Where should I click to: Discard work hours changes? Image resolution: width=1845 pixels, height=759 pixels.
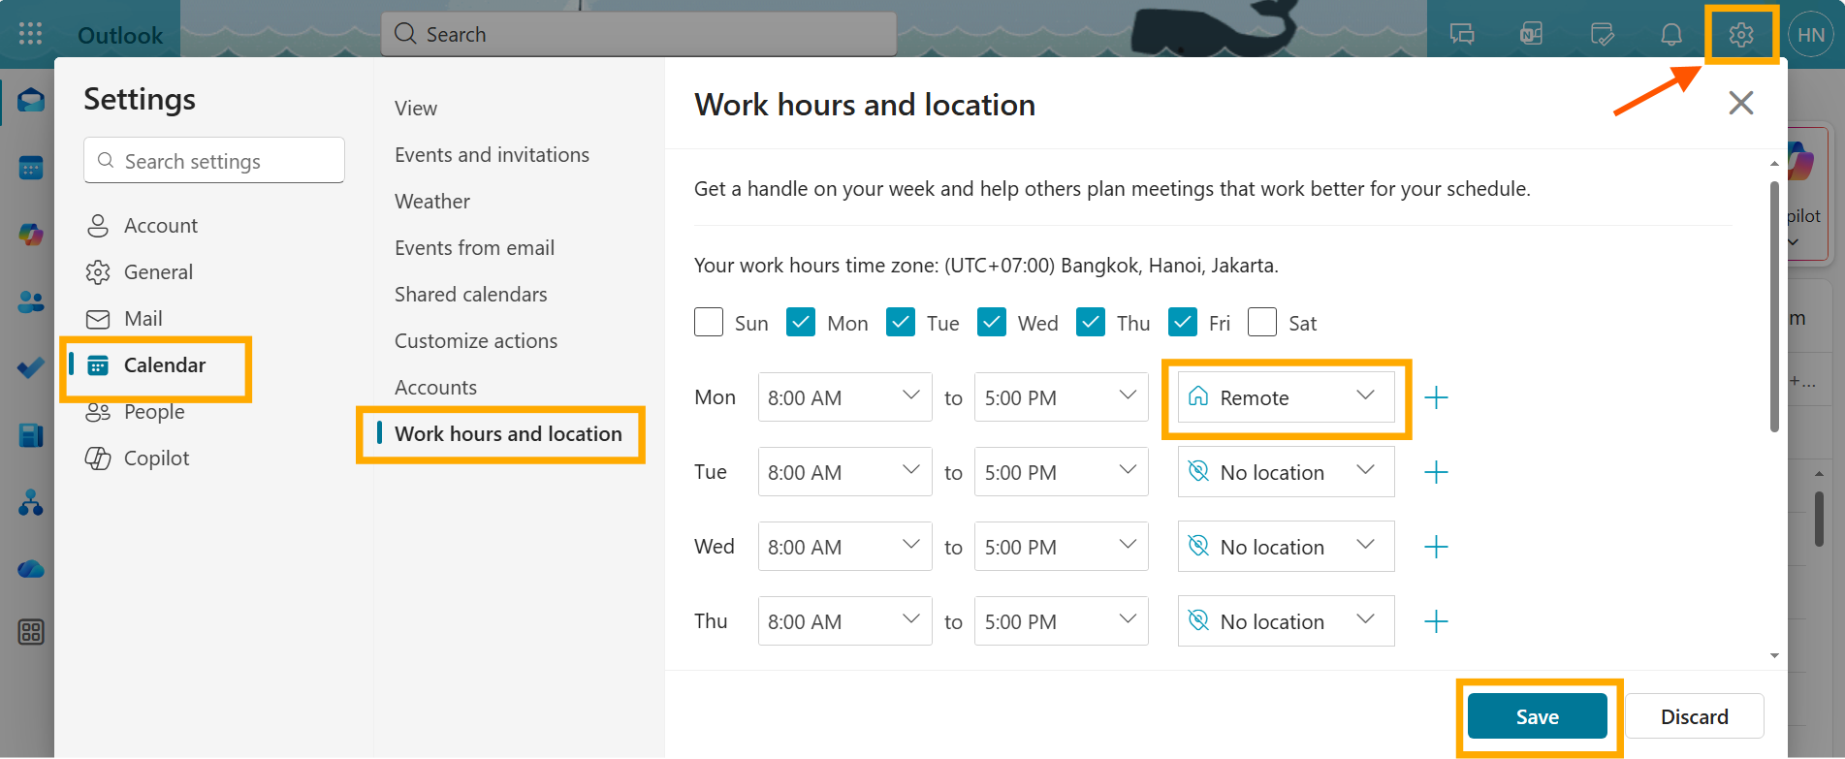coord(1695,717)
